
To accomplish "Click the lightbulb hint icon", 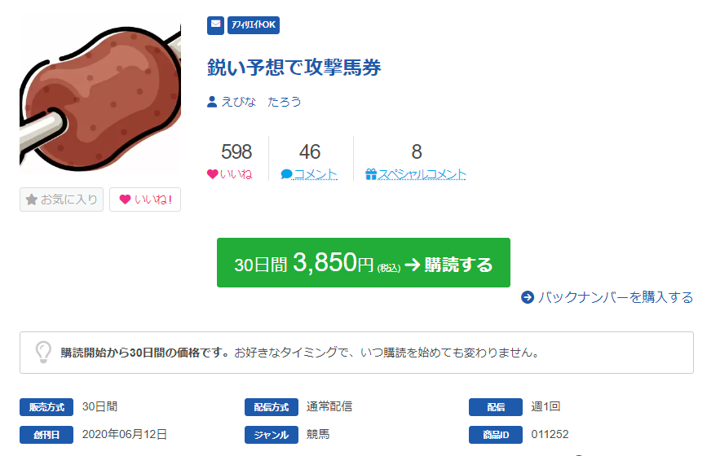I will (x=43, y=353).
